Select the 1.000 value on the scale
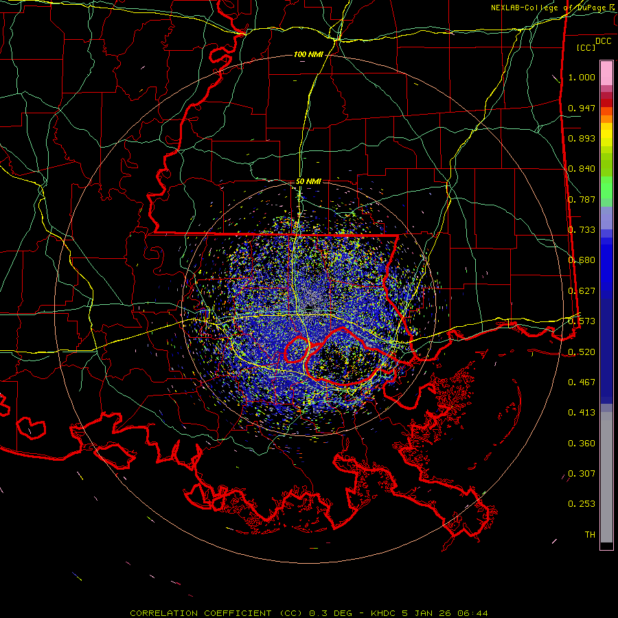Image resolution: width=618 pixels, height=618 pixels. coord(582,77)
